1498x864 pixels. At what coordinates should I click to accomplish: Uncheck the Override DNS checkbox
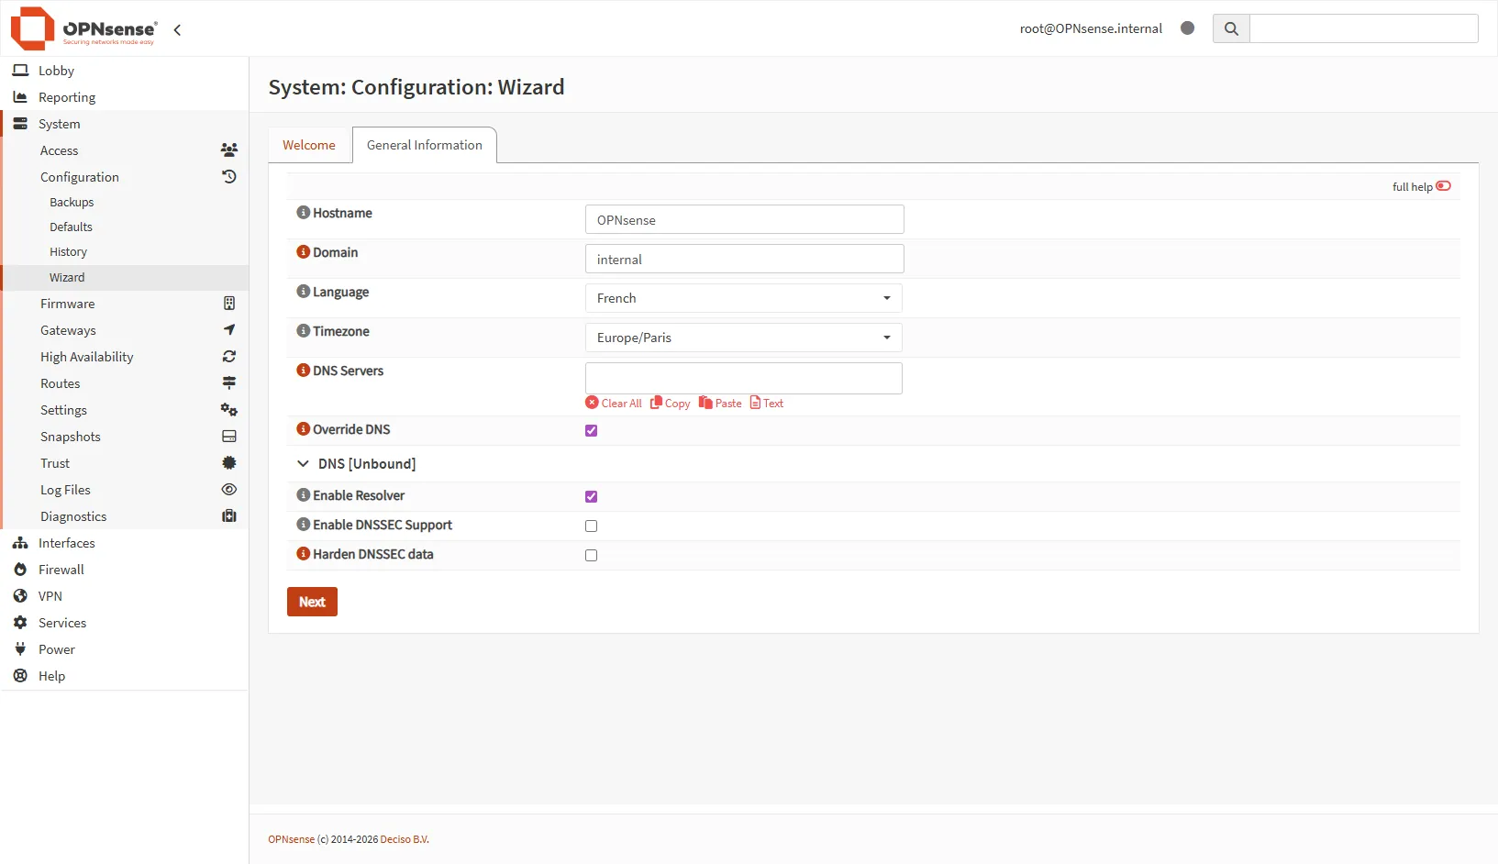591,430
